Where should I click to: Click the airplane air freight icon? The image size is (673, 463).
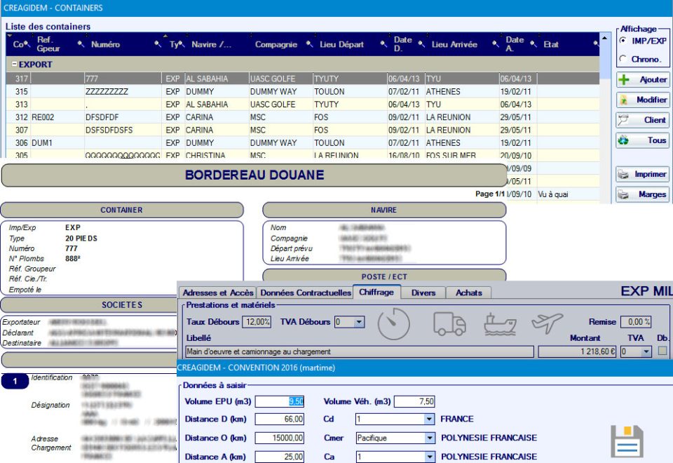click(548, 323)
